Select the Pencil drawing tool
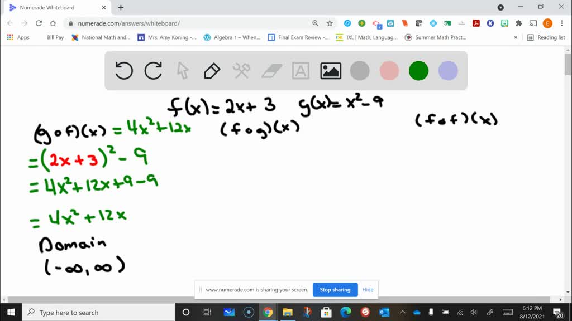The image size is (572, 321). 212,71
